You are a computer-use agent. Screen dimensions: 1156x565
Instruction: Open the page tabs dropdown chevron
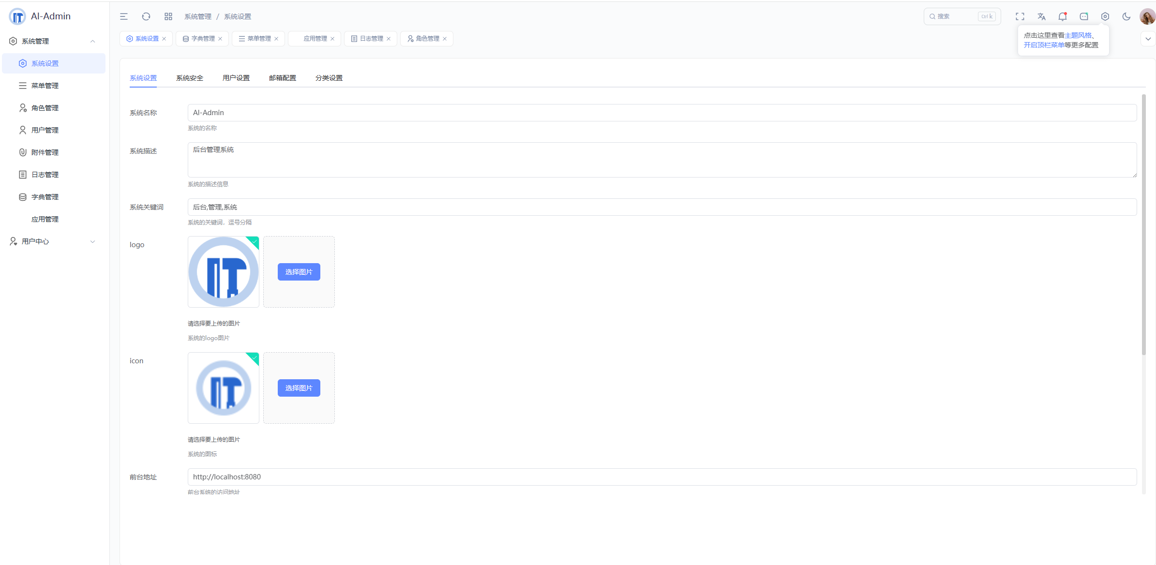[1148, 39]
